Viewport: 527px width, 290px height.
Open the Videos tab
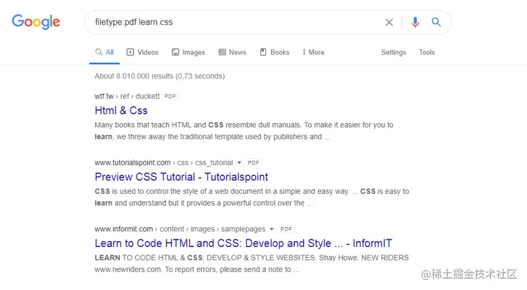143,53
